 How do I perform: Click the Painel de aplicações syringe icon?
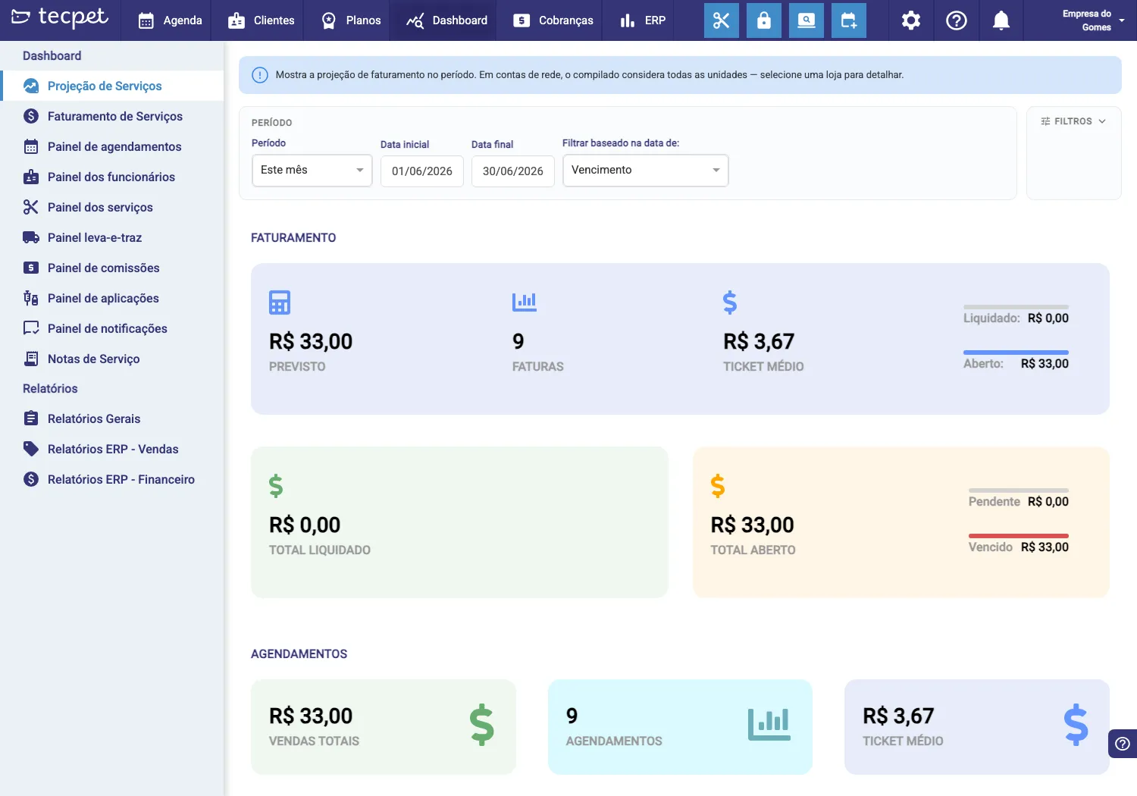pos(31,298)
